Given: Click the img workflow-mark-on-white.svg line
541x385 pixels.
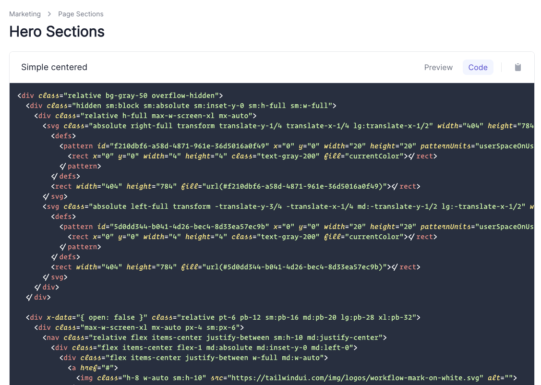Looking at the screenshot, I should pyautogui.click(x=297, y=378).
